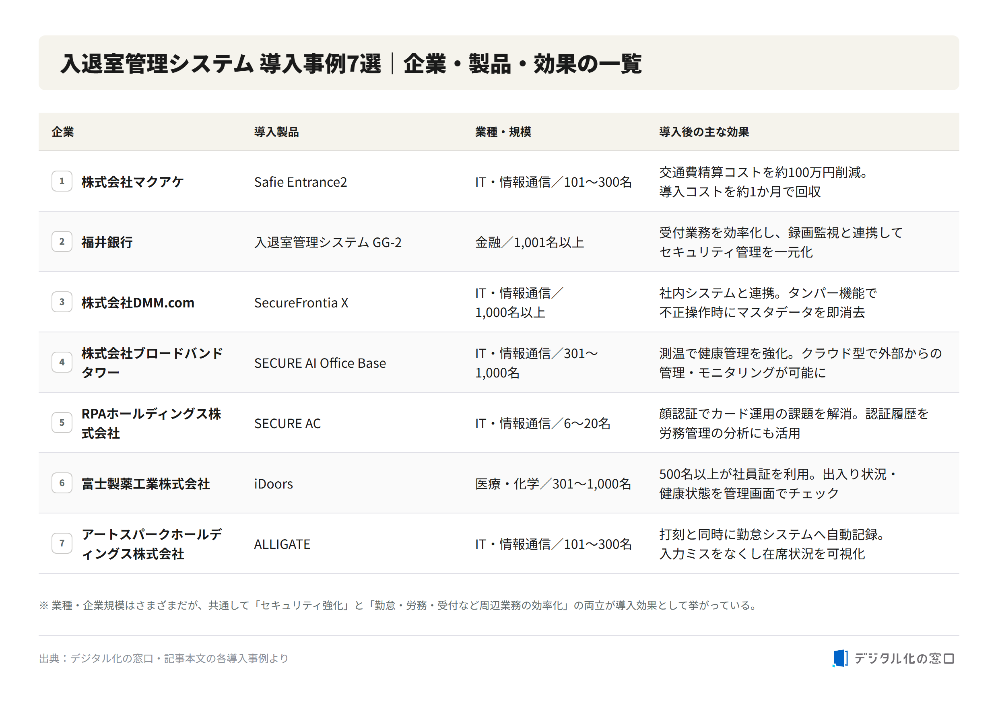The width and height of the screenshot is (998, 705).
Task: Select company name 株式会社DMM.com
Action: pyautogui.click(x=138, y=303)
